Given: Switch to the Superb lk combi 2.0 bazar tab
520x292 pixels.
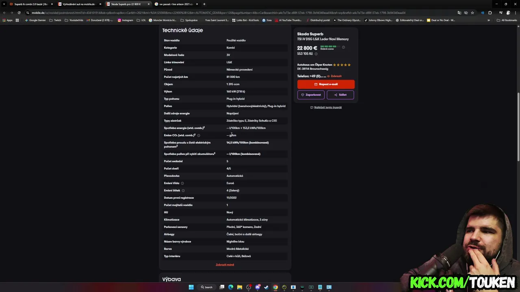Looking at the screenshot, I should (x=31, y=4).
